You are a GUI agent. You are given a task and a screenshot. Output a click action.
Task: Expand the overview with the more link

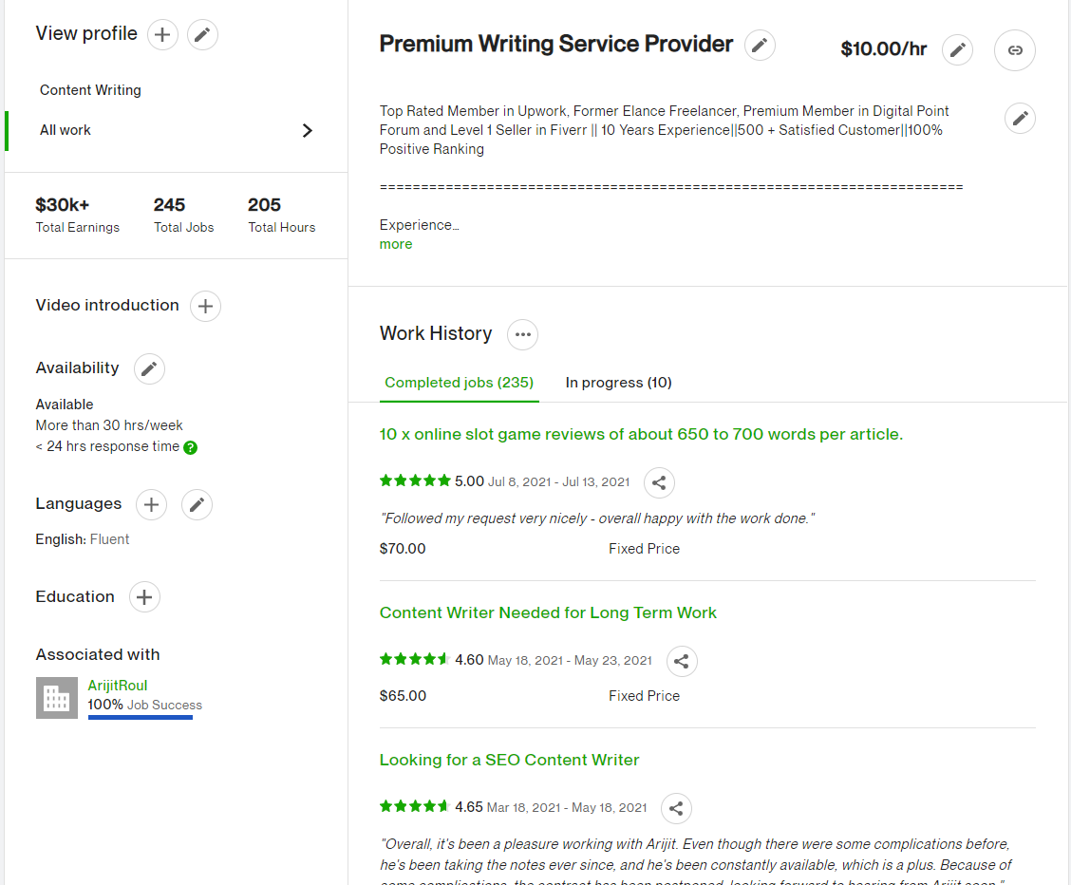click(x=396, y=244)
